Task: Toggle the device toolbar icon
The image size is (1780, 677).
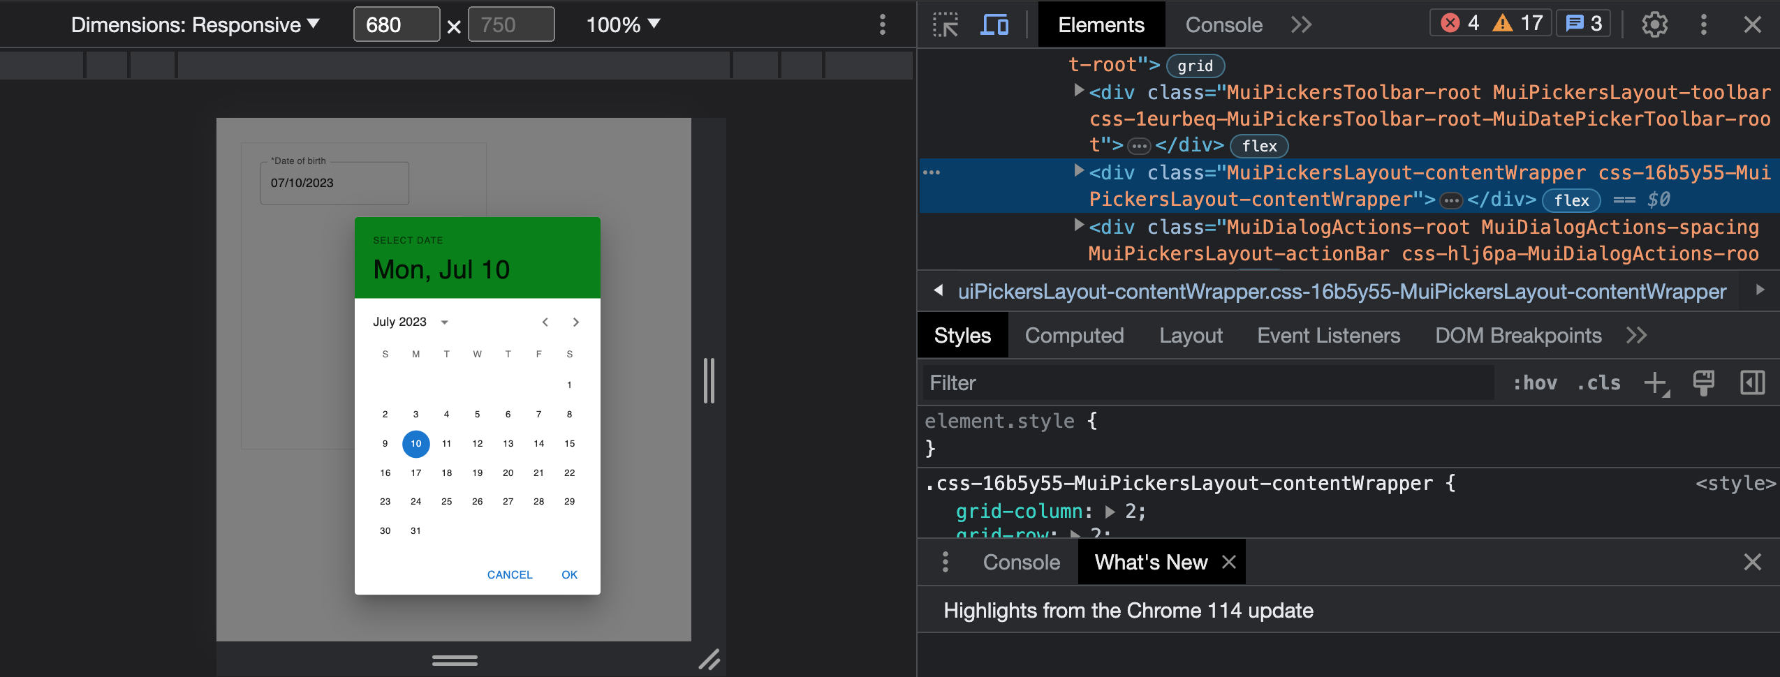Action: pyautogui.click(x=994, y=25)
